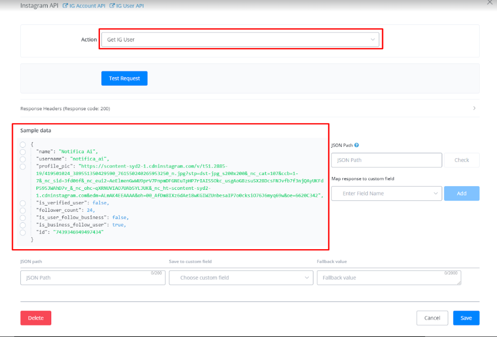Expand the Response Headers section chevron
This screenshot has width=497, height=337.
pos(474,108)
